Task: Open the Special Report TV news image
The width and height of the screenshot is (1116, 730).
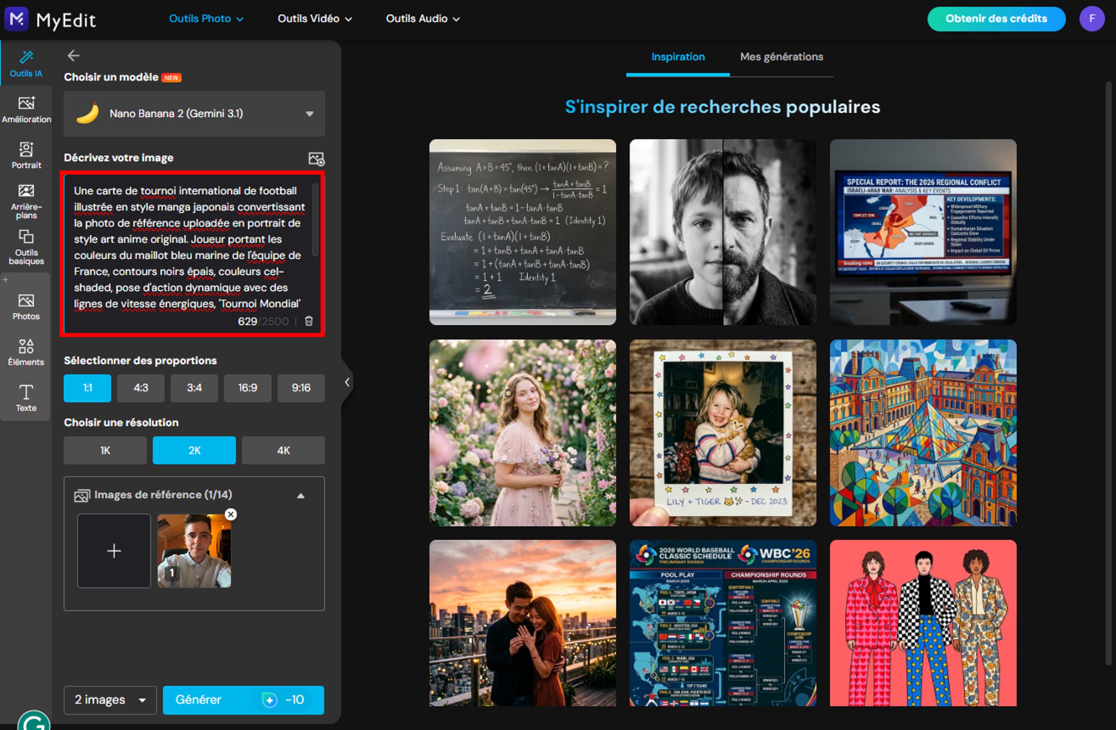Action: pos(923,232)
